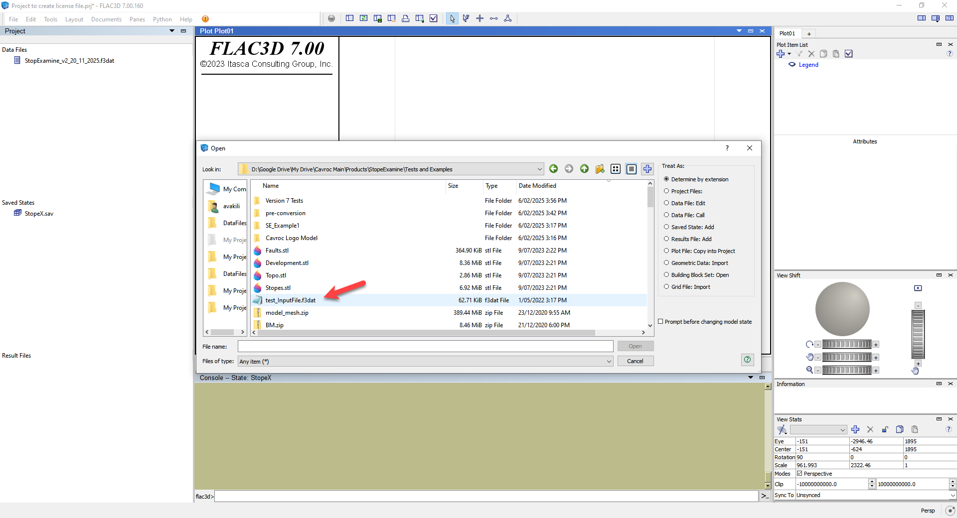957x518 pixels.
Task: Click the checkmark toolbar icon
Action: click(434, 18)
